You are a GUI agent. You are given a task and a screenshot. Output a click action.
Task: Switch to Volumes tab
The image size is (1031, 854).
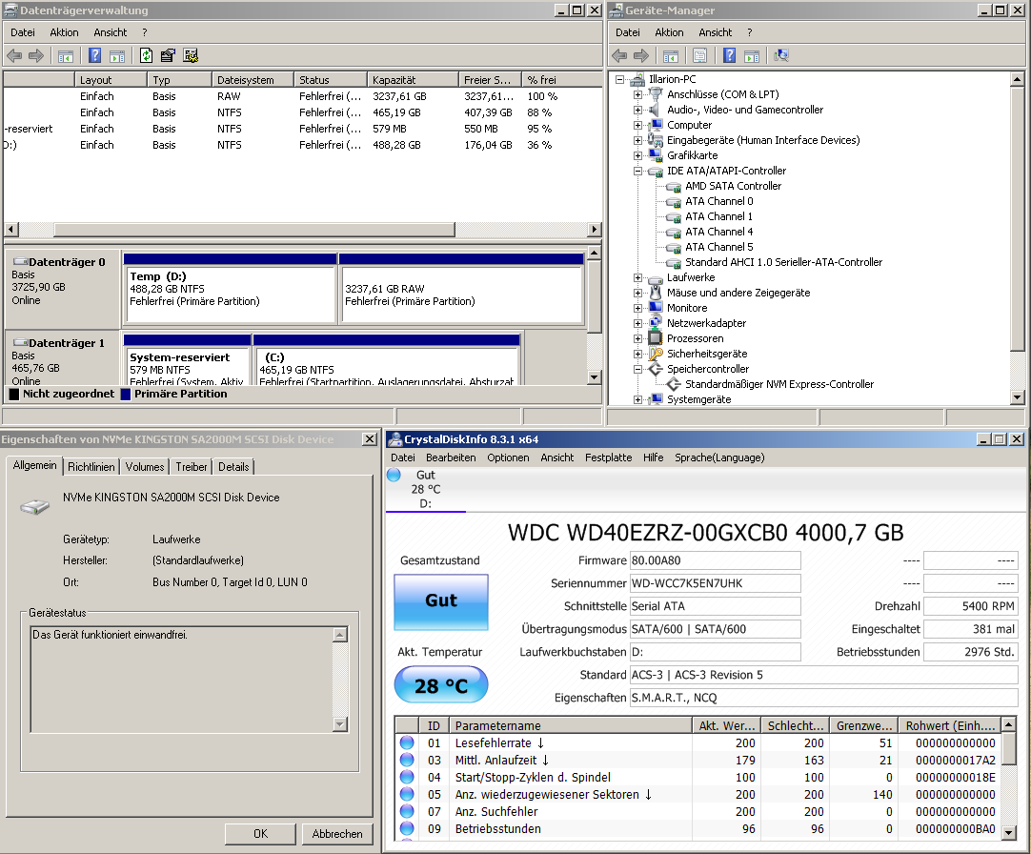(x=145, y=466)
